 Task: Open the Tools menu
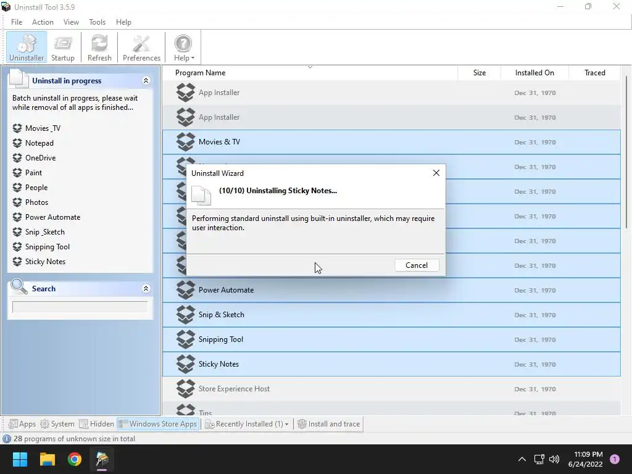point(97,22)
